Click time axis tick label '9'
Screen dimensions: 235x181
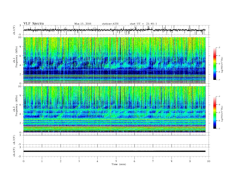190,161
